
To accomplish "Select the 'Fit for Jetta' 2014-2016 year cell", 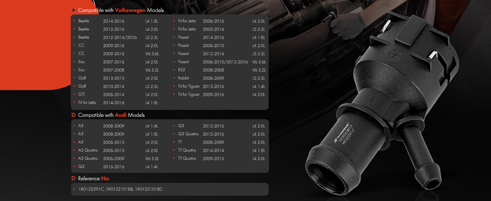I will pos(113,103).
